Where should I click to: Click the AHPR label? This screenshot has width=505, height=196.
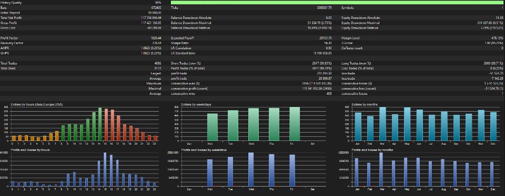tap(4, 48)
